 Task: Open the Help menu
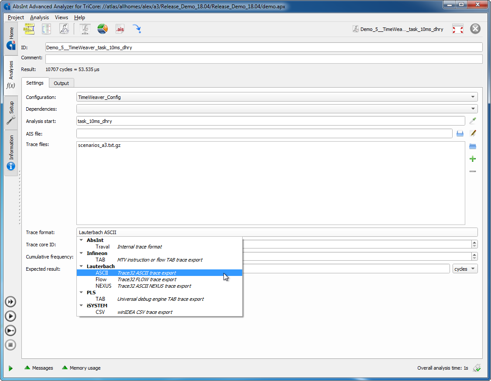79,17
